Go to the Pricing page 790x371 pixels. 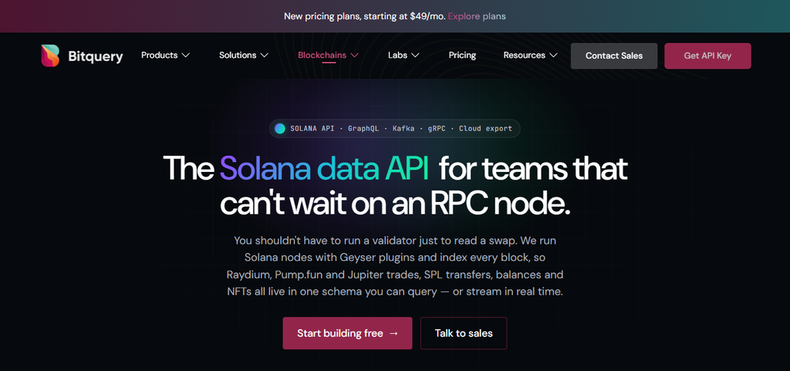463,56
